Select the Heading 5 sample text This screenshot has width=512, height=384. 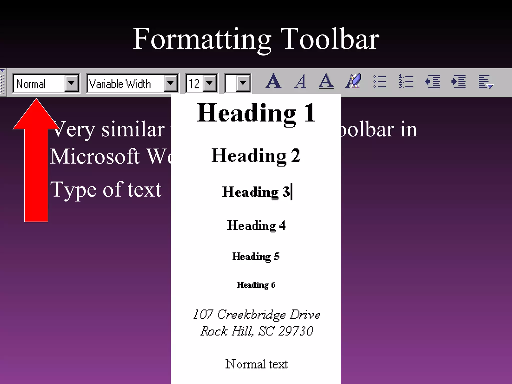coord(256,256)
